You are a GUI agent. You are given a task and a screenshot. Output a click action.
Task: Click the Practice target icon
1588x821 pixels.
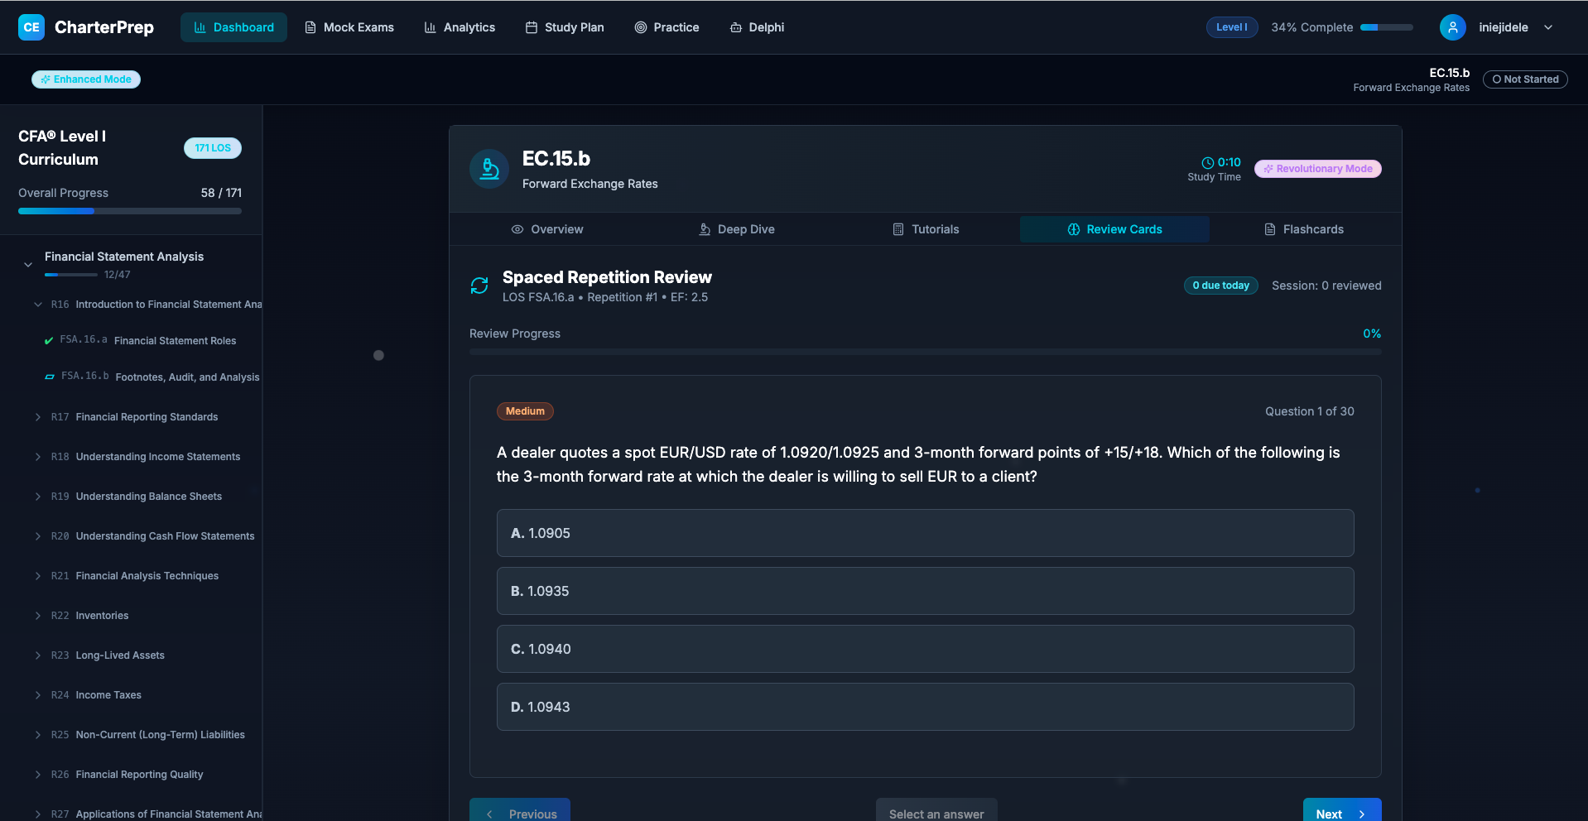pos(641,27)
